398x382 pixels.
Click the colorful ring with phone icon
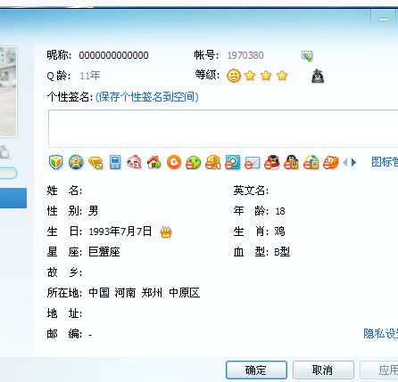(x=311, y=162)
